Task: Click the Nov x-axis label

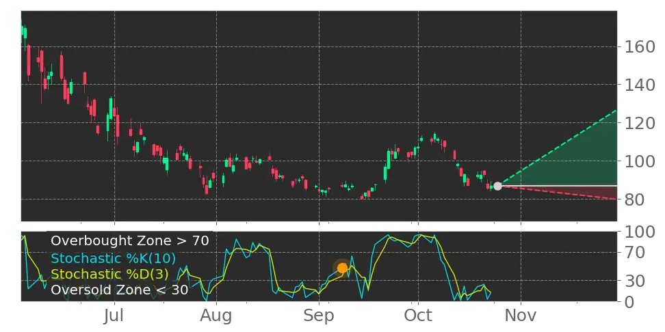Action: tap(521, 316)
